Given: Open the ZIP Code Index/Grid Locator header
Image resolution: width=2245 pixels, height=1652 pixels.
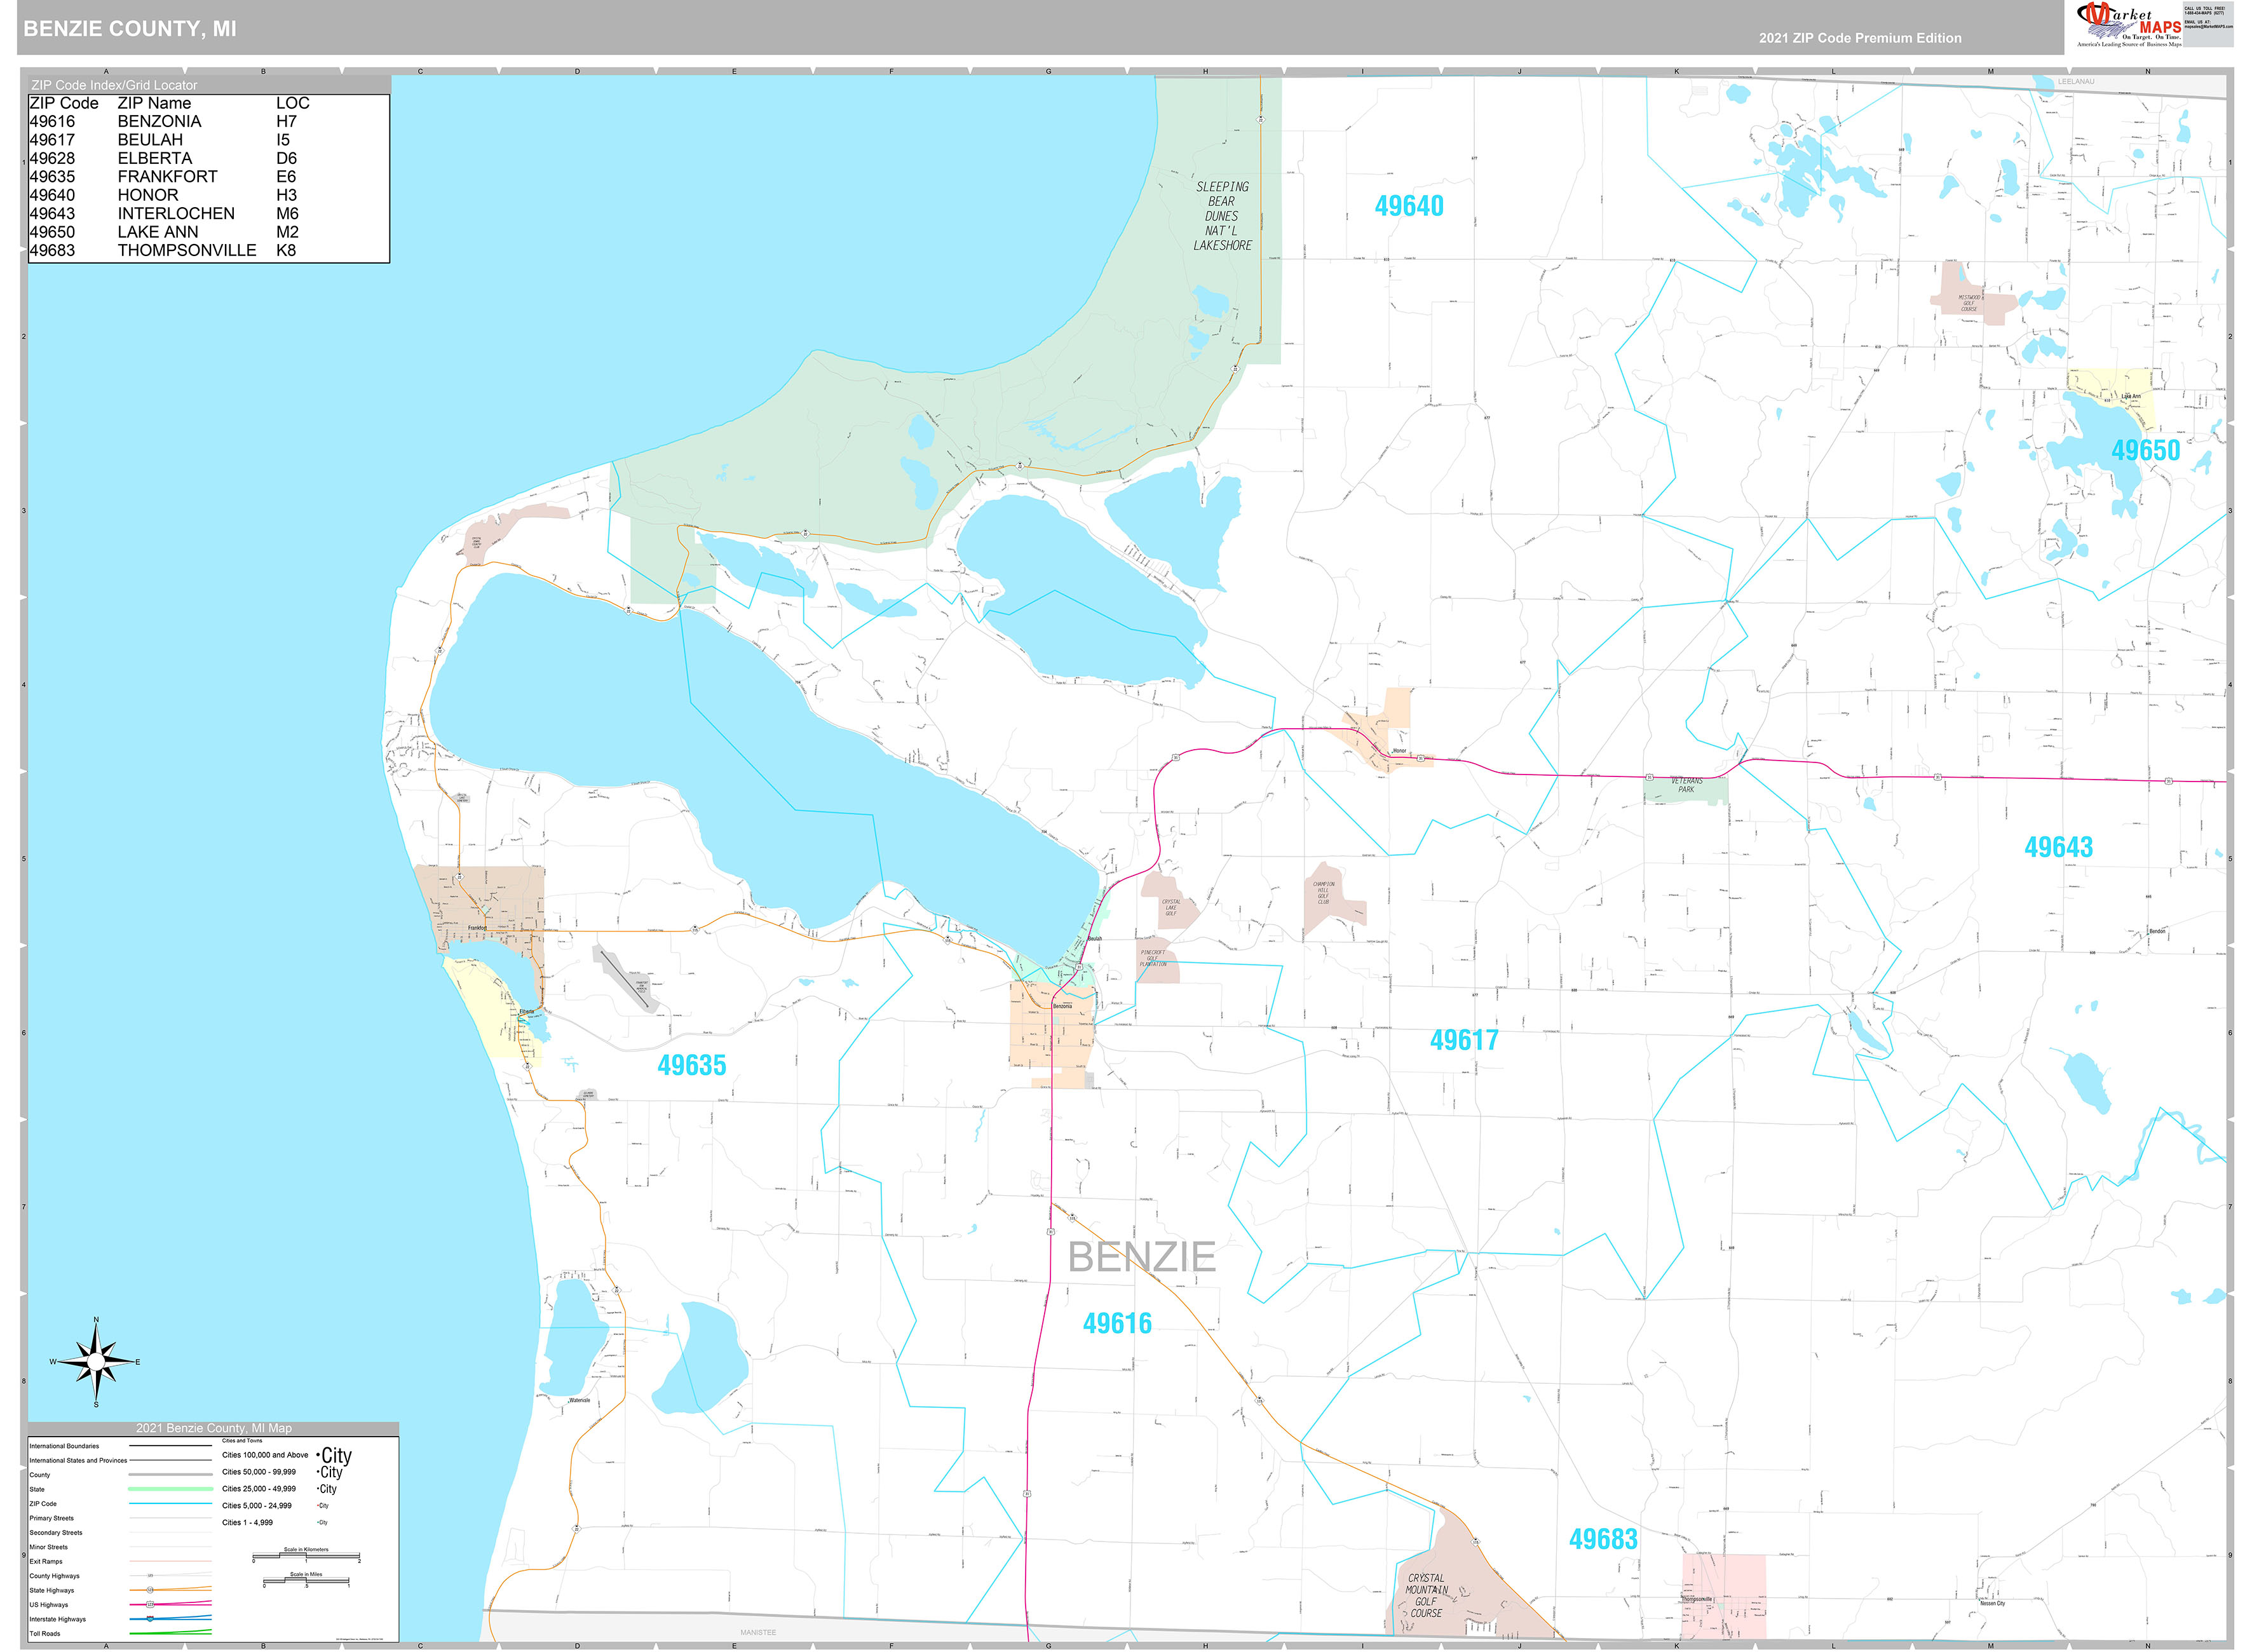Looking at the screenshot, I should coord(113,85).
